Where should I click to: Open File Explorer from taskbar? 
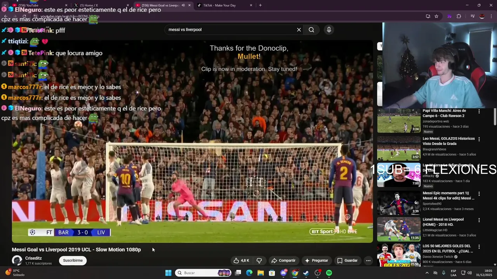261,273
